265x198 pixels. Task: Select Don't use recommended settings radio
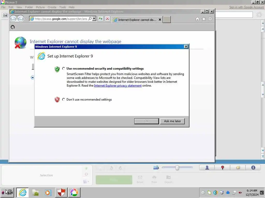[x=64, y=100]
